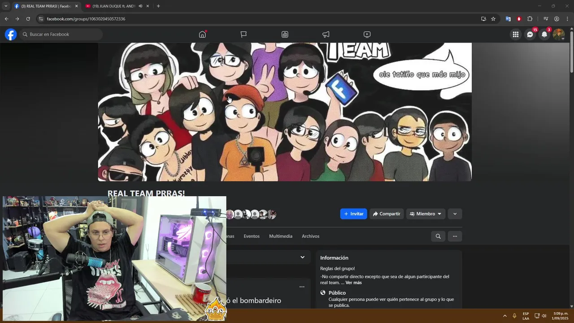Search within the group using magnifier button
The width and height of the screenshot is (574, 323).
pos(438,236)
